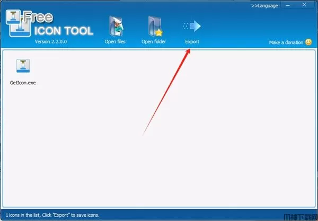Minimize the Free Icon Tool window
Screen dimensions: 318x221
click(288, 5)
